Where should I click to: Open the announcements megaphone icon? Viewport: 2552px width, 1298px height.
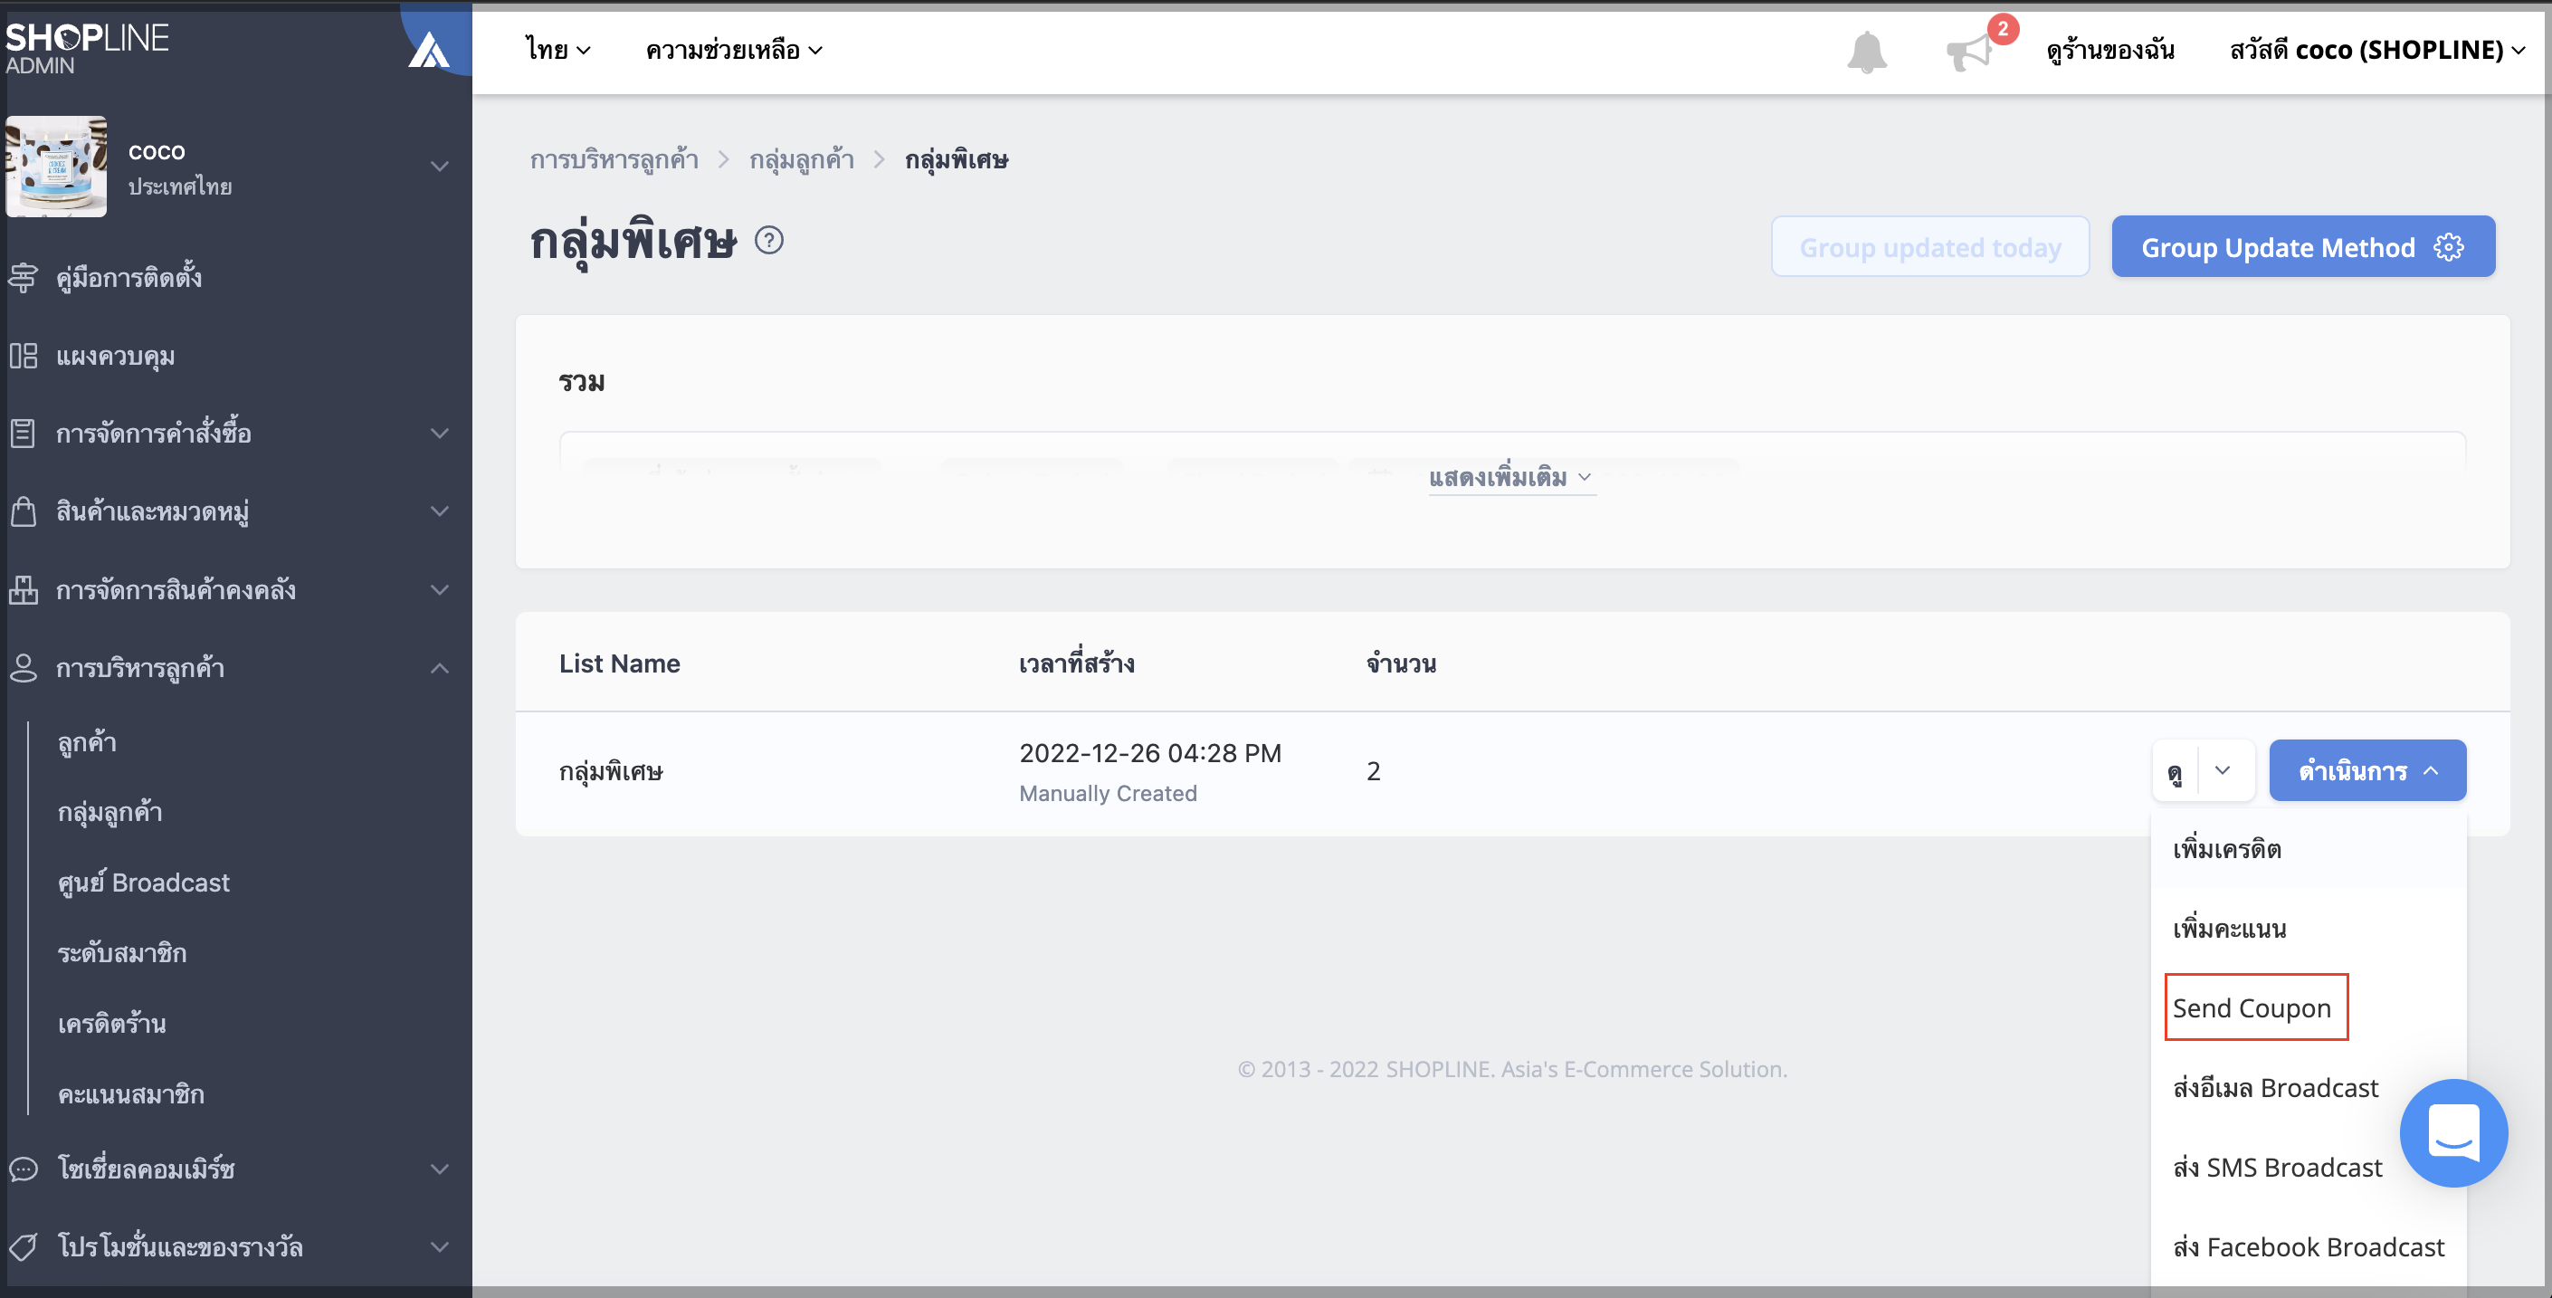point(1969,52)
